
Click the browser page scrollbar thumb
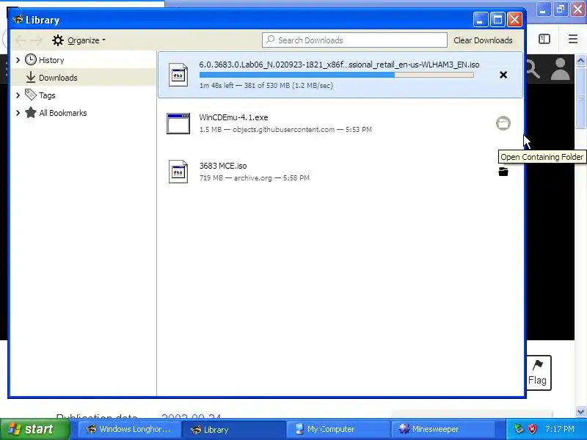tap(580, 98)
